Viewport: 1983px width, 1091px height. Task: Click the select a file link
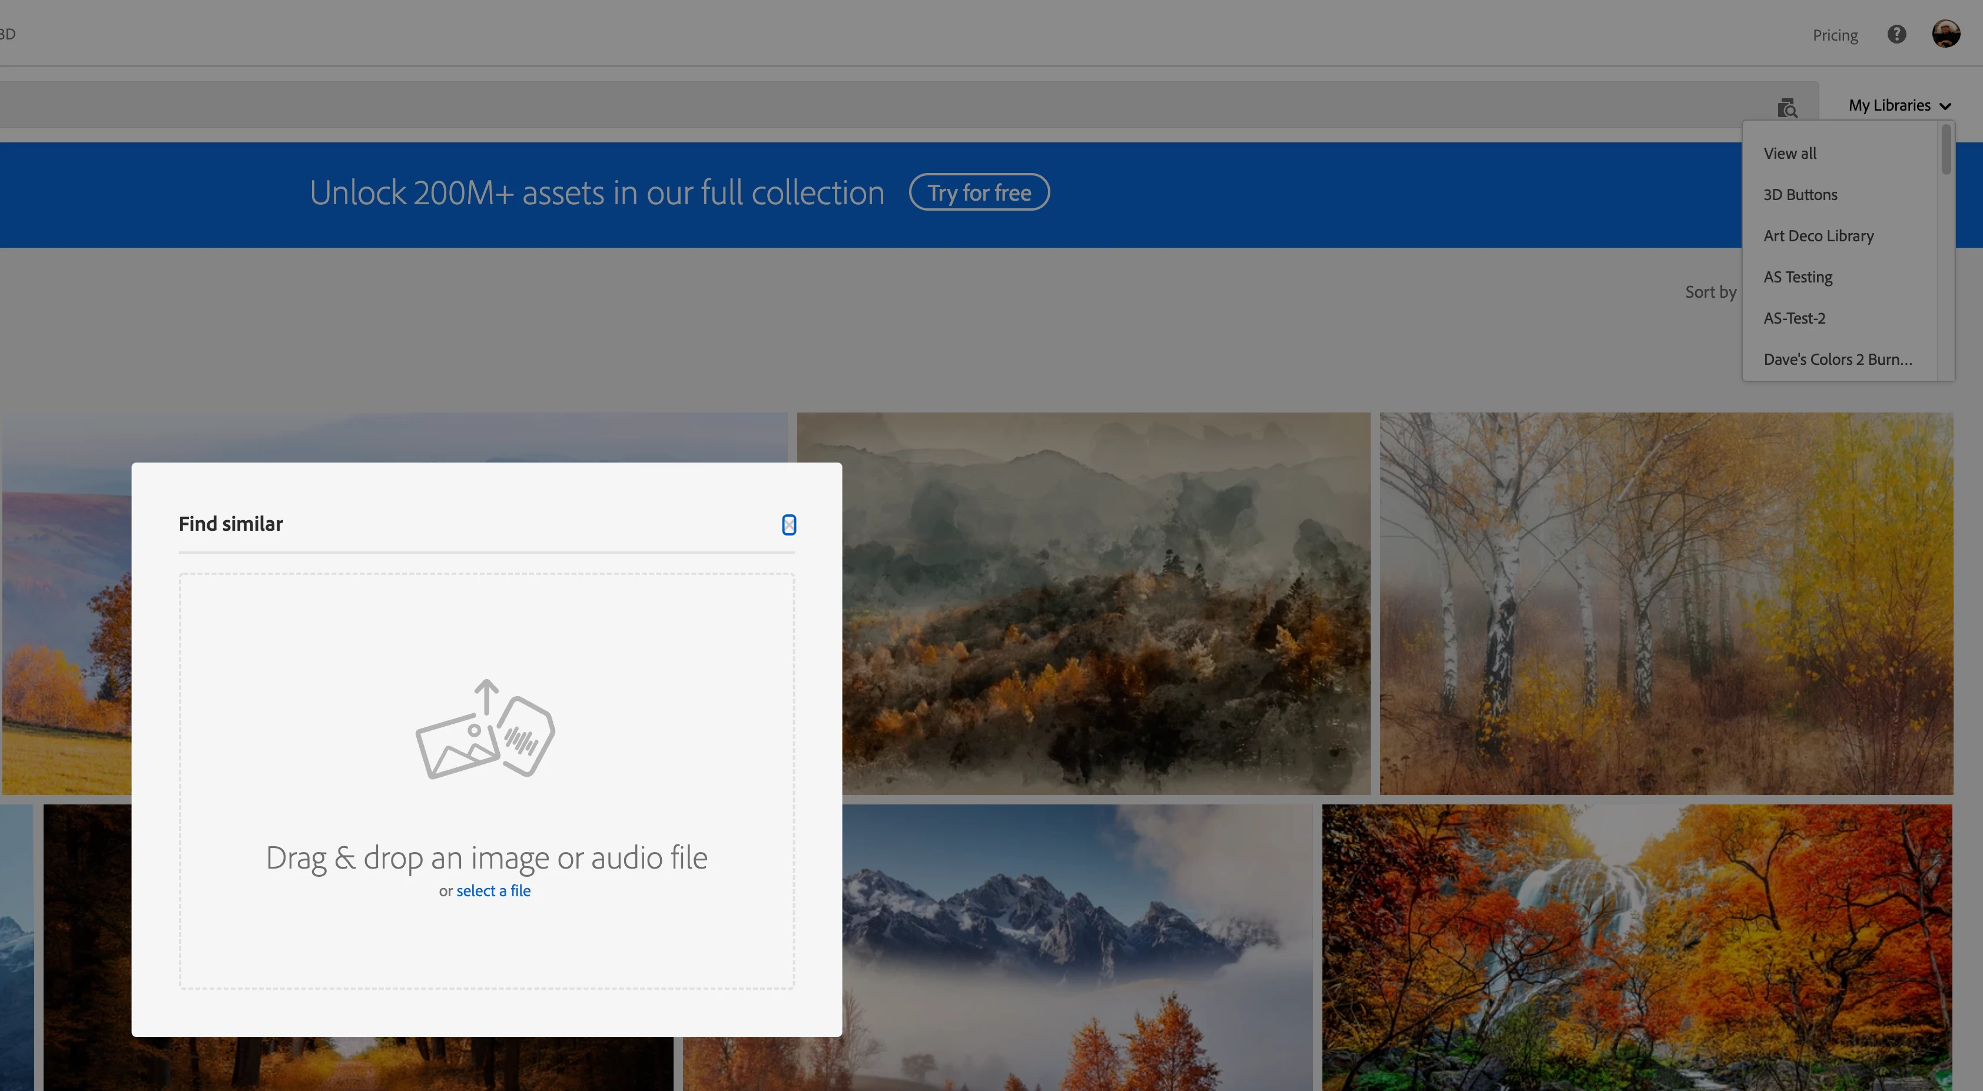[x=493, y=891]
